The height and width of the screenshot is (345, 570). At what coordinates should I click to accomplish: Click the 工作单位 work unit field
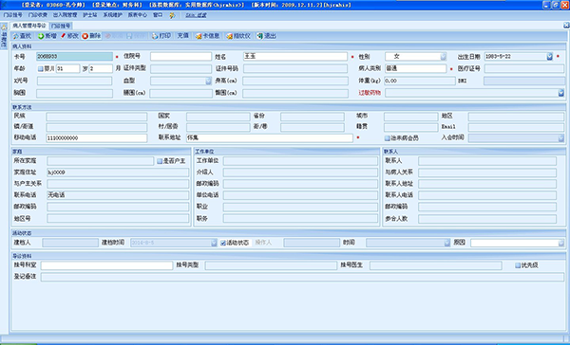300,161
